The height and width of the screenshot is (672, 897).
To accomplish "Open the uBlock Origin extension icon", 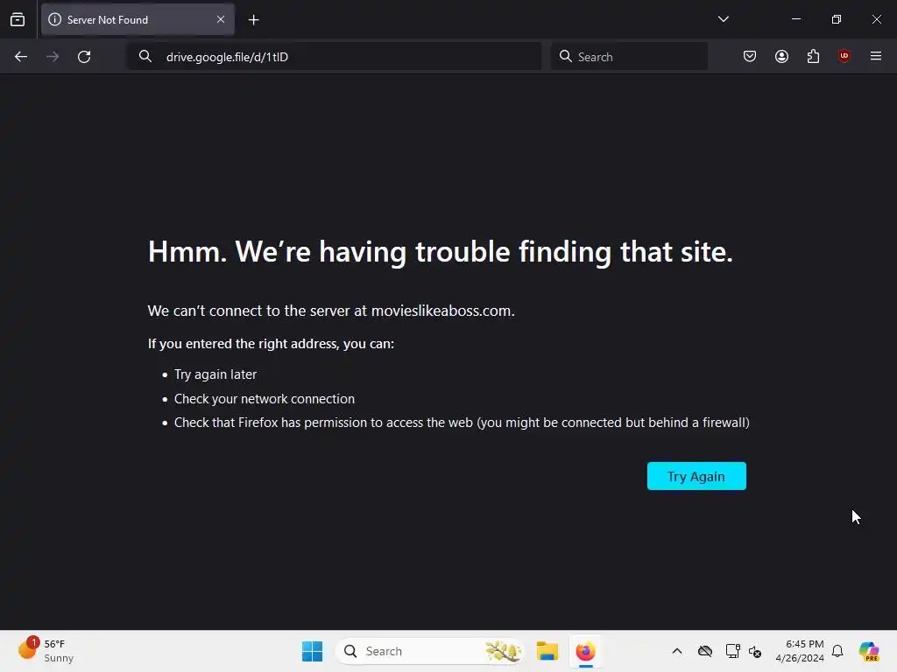I will coord(844,56).
